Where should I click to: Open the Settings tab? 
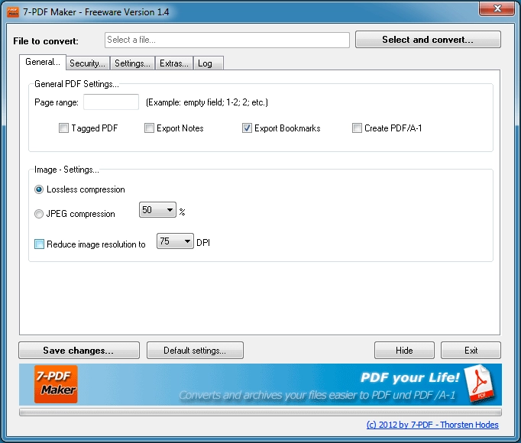coord(132,63)
